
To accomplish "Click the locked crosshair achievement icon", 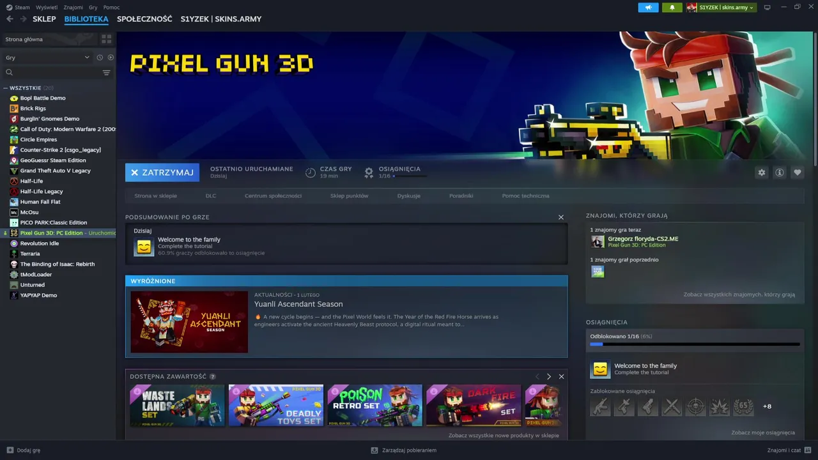I will click(695, 406).
